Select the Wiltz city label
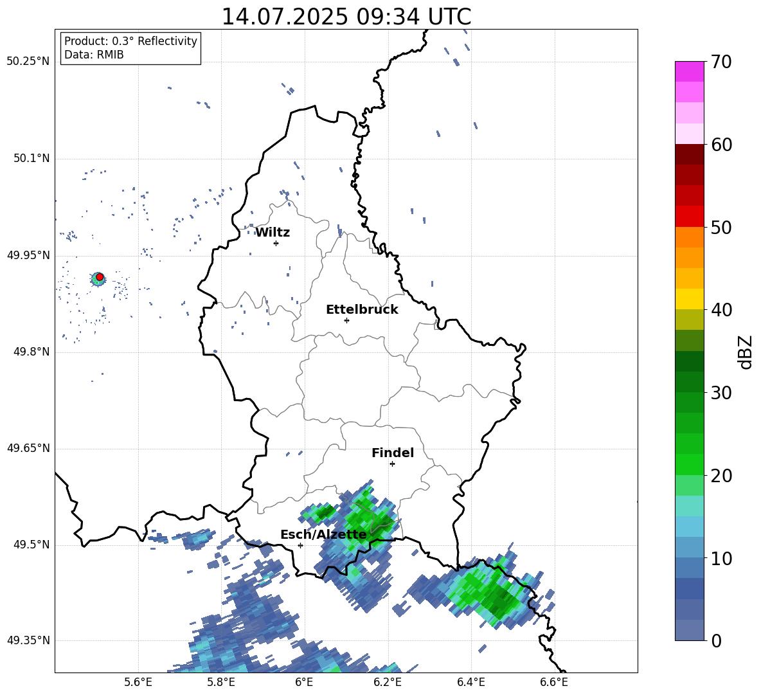Screen dimensions: 761x695 [273, 233]
